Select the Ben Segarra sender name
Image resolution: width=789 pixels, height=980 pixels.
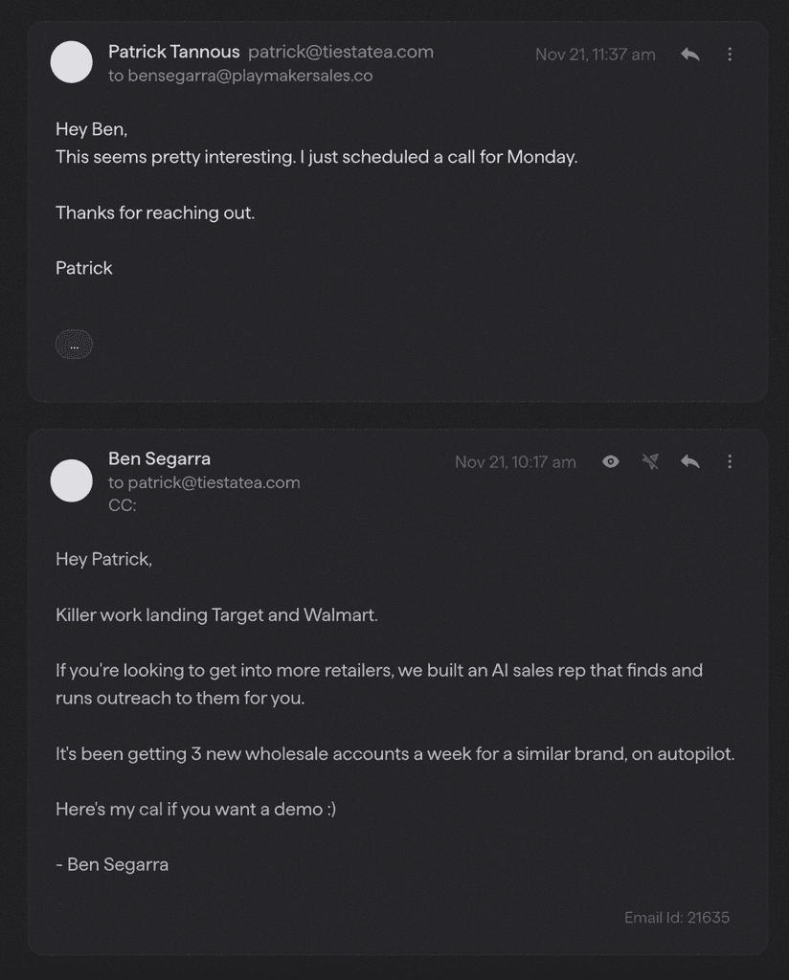159,458
